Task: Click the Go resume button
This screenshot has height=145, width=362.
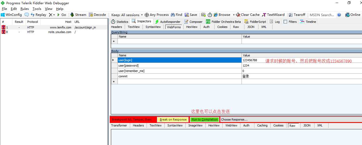Action: click(61, 15)
